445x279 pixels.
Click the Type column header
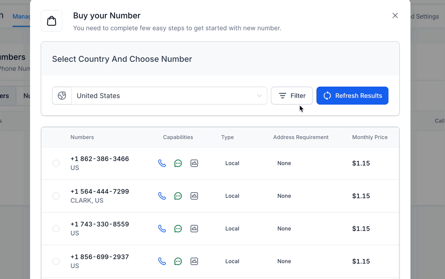(x=227, y=137)
